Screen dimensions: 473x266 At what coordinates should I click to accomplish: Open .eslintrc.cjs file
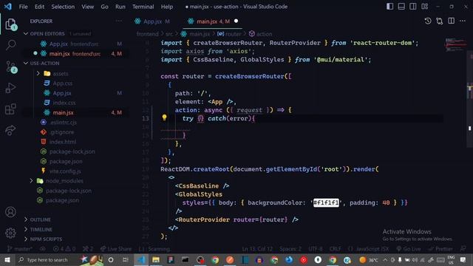(x=64, y=122)
